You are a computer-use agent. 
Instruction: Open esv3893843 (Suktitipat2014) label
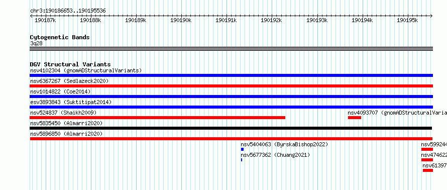71,102
